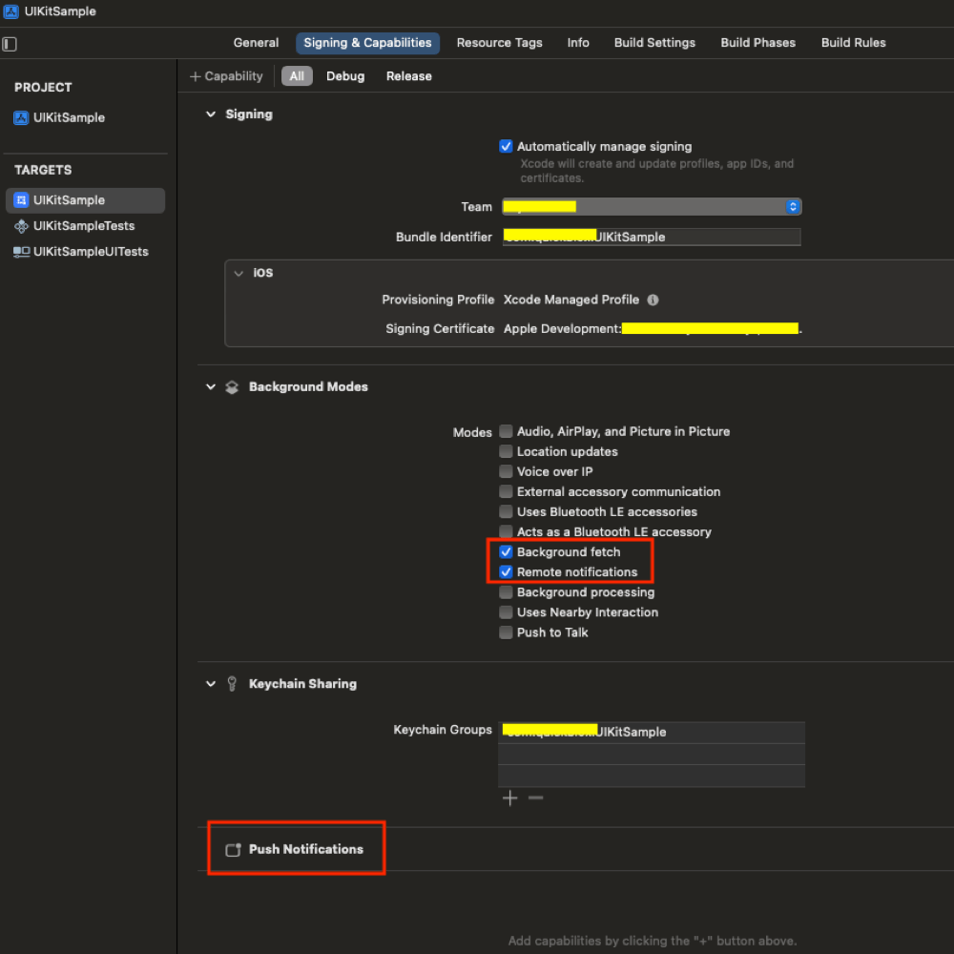
Task: Enable Push to Talk mode
Action: coord(506,633)
